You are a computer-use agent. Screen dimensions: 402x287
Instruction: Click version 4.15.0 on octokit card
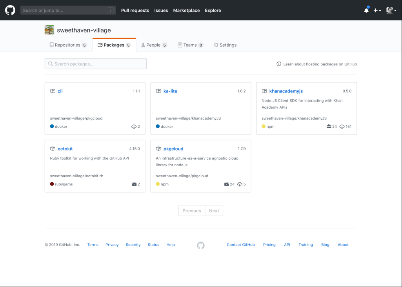click(x=135, y=149)
